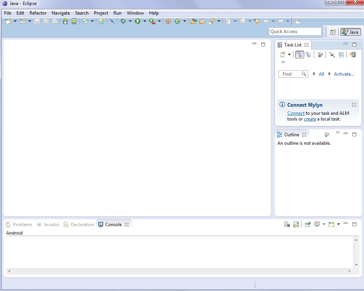Viewport: 364px width, 291px height.
Task: Click the Open Perspective icon
Action: coord(333,32)
